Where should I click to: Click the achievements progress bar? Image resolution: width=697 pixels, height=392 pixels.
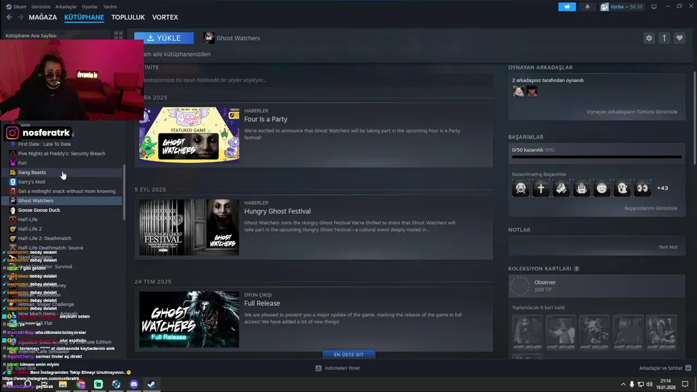596,157
